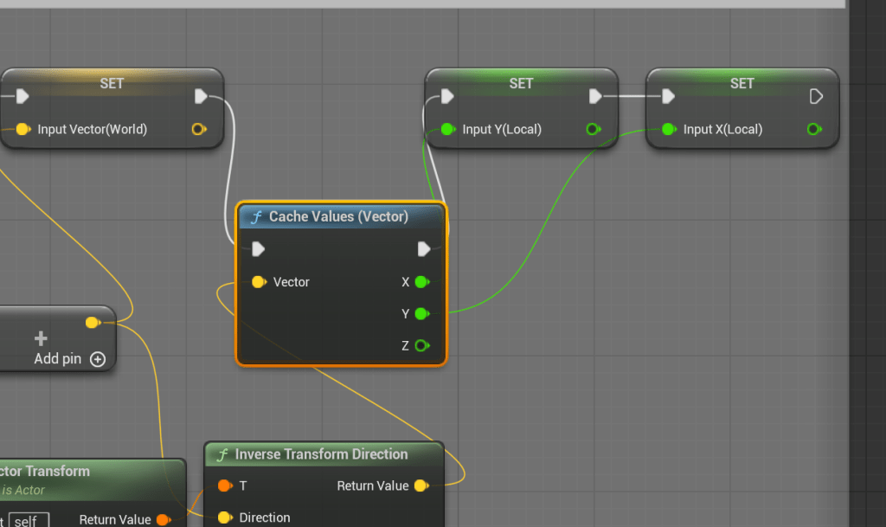886x527 pixels.
Task: Click the self target input field
Action: click(29, 520)
